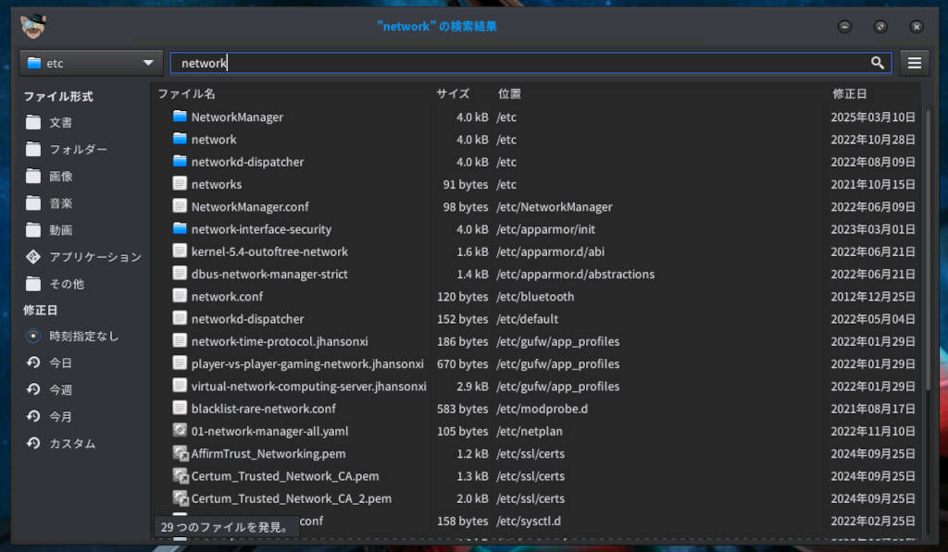Filter by 文書 file type

click(x=60, y=123)
